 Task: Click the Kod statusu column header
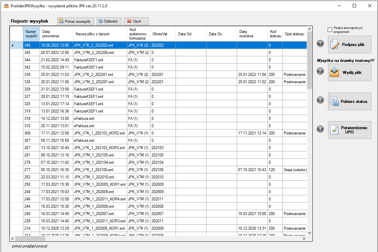coord(275,34)
